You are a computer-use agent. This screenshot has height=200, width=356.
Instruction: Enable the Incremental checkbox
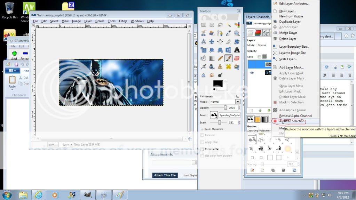click(x=202, y=149)
